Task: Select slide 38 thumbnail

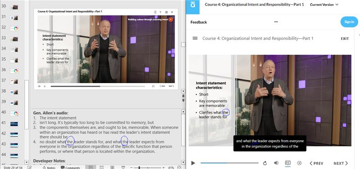Action: click(x=14, y=92)
